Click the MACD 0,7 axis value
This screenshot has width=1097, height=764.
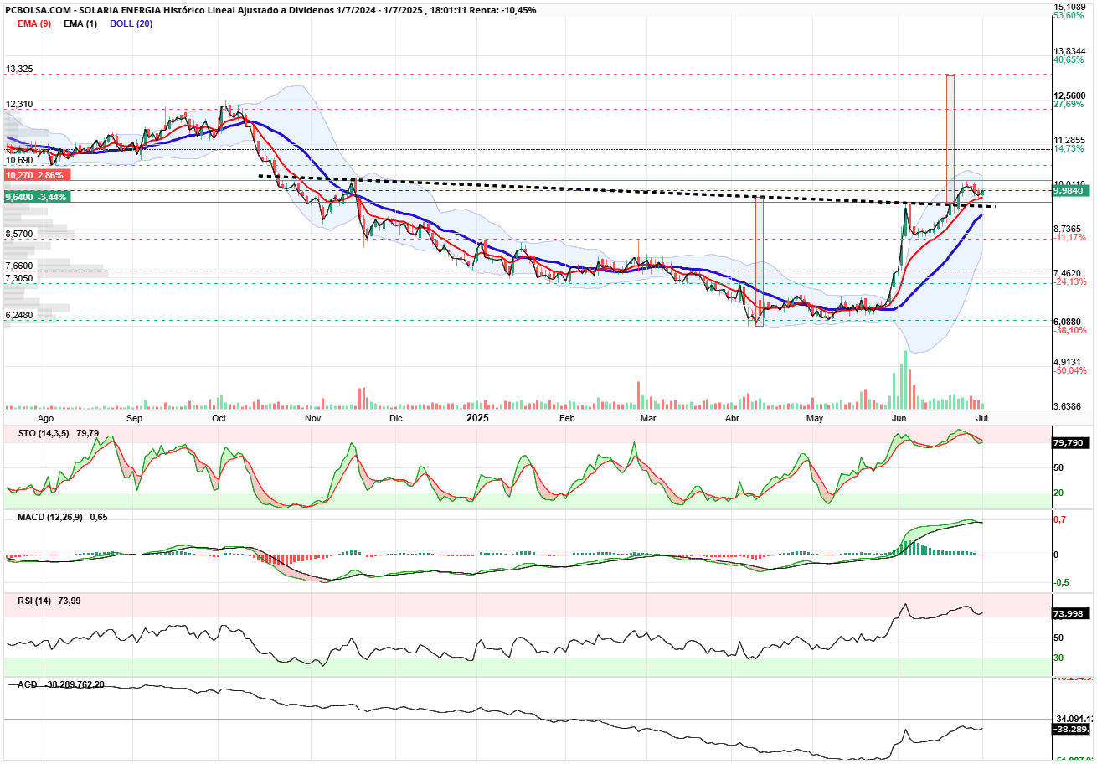click(x=1059, y=520)
